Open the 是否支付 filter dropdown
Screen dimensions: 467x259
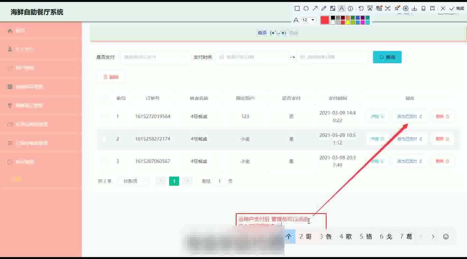[x=155, y=57]
